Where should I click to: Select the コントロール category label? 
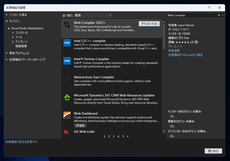coord(22,33)
